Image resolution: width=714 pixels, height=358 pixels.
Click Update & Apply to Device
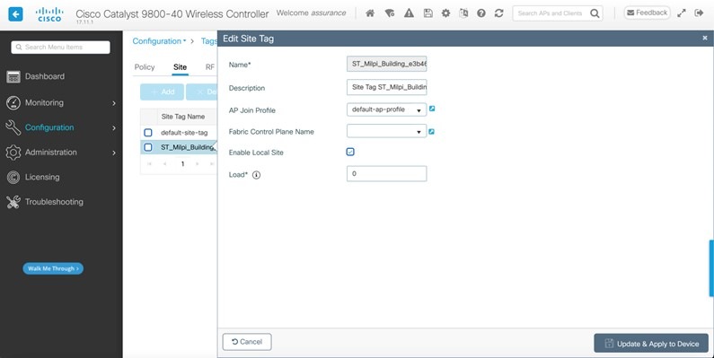651,344
